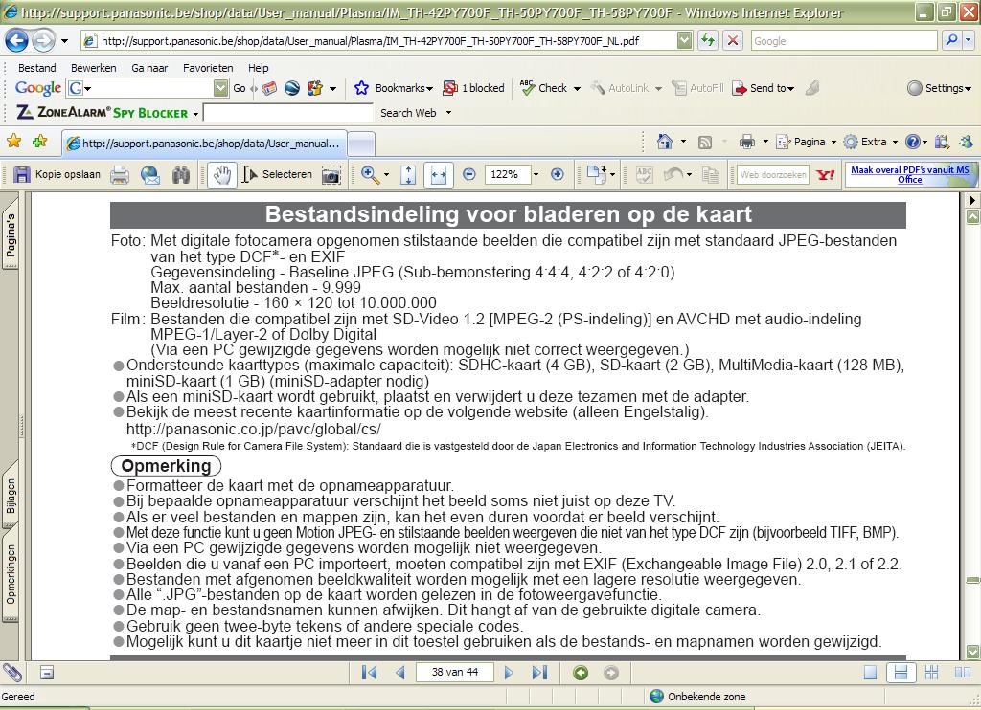981x710 pixels.
Task: Choose the Zoom In magnifier tool
Action: click(x=370, y=175)
